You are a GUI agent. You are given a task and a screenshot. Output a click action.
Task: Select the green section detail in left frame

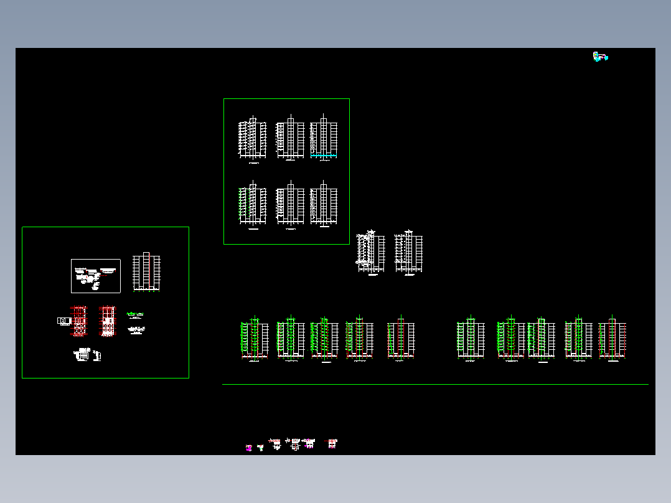pyautogui.click(x=135, y=316)
